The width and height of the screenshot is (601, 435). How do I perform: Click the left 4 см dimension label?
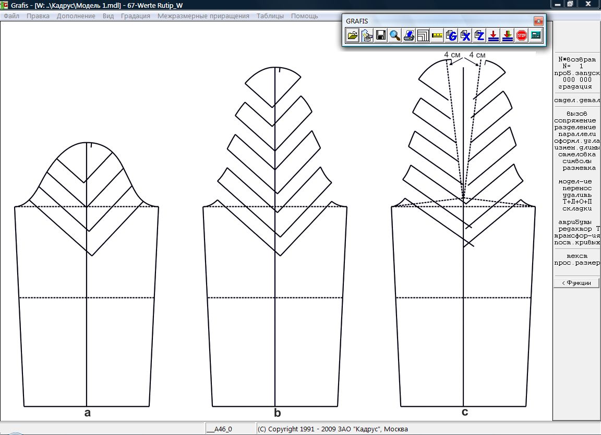pos(452,55)
